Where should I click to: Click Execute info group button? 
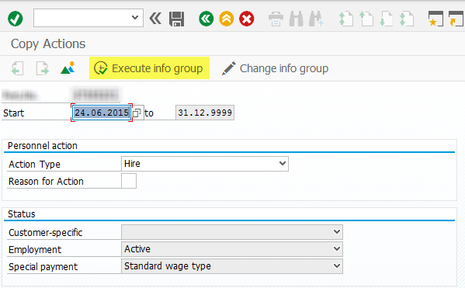(149, 68)
